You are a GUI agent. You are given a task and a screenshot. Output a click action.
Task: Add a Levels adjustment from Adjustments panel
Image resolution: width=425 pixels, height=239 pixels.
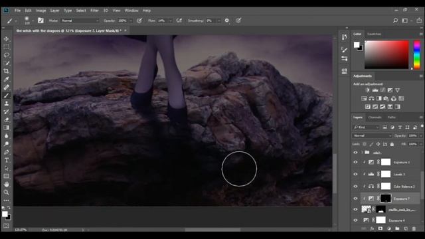tap(375, 90)
